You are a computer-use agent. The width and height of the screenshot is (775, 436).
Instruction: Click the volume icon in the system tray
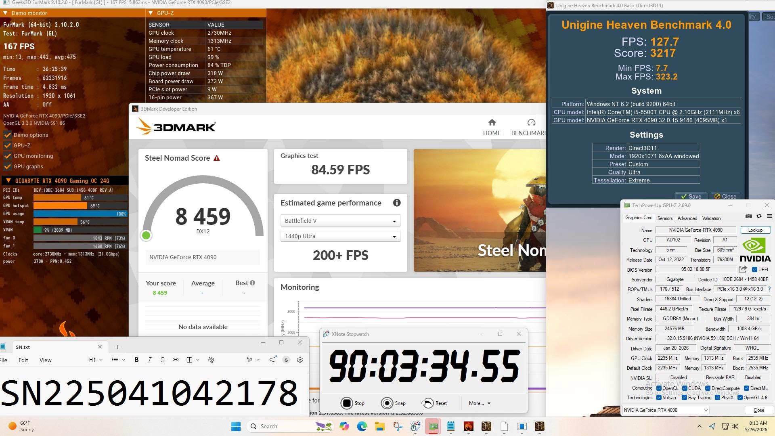(x=735, y=426)
